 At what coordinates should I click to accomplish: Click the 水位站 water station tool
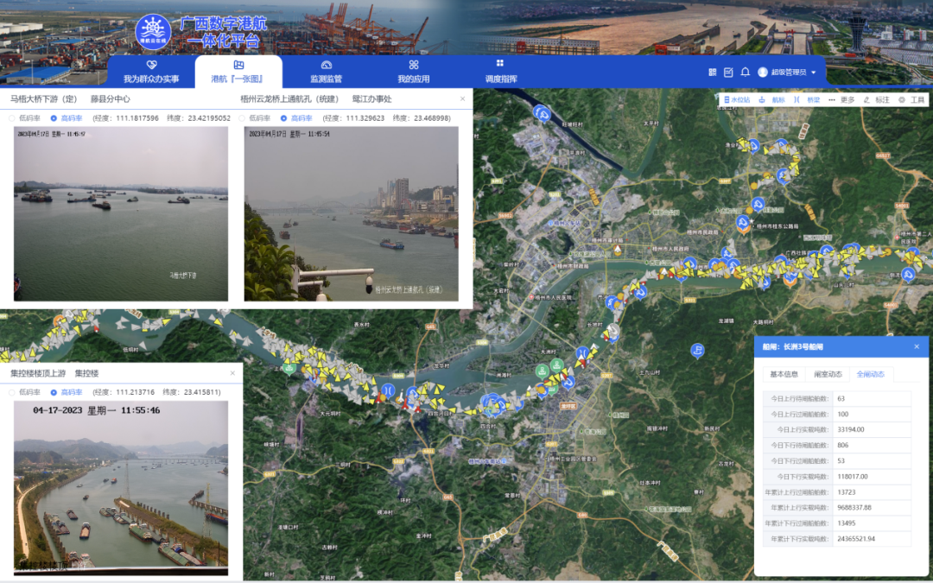click(x=737, y=100)
